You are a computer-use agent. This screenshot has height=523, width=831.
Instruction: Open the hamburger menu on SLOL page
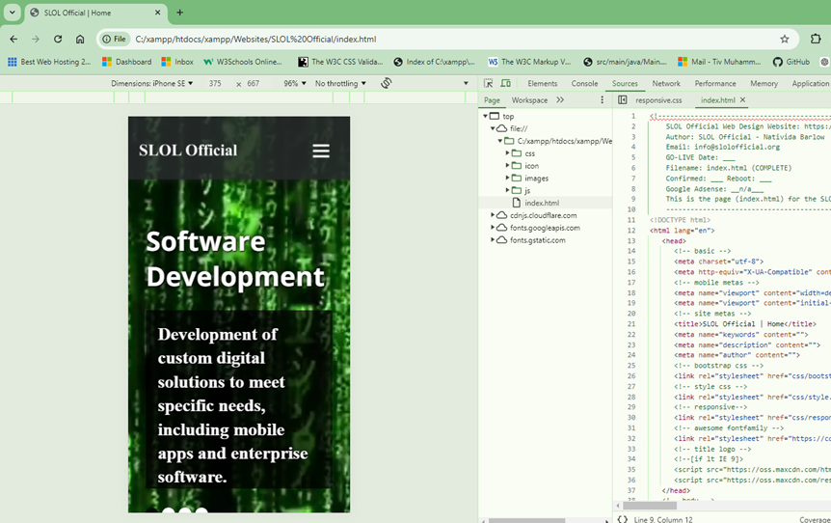click(x=321, y=151)
